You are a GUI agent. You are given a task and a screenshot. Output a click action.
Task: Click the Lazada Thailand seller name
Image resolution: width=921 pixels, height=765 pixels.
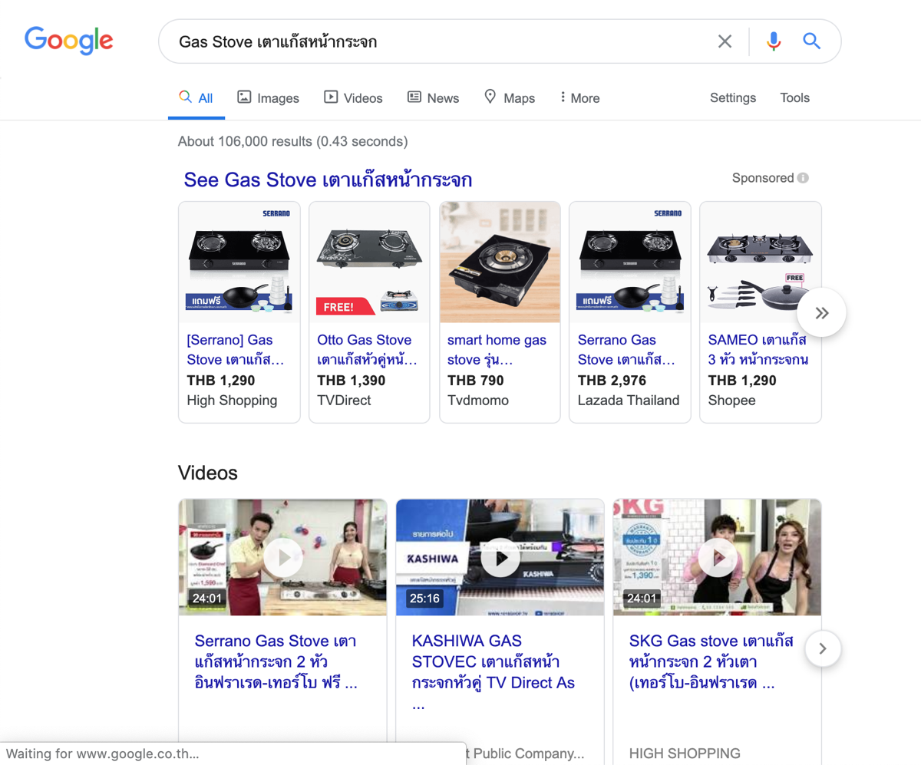tap(629, 401)
